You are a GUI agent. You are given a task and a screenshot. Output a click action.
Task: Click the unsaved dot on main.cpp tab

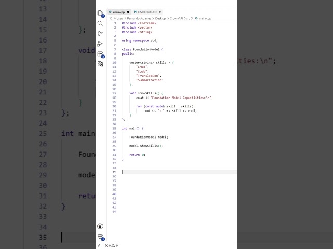(128, 12)
